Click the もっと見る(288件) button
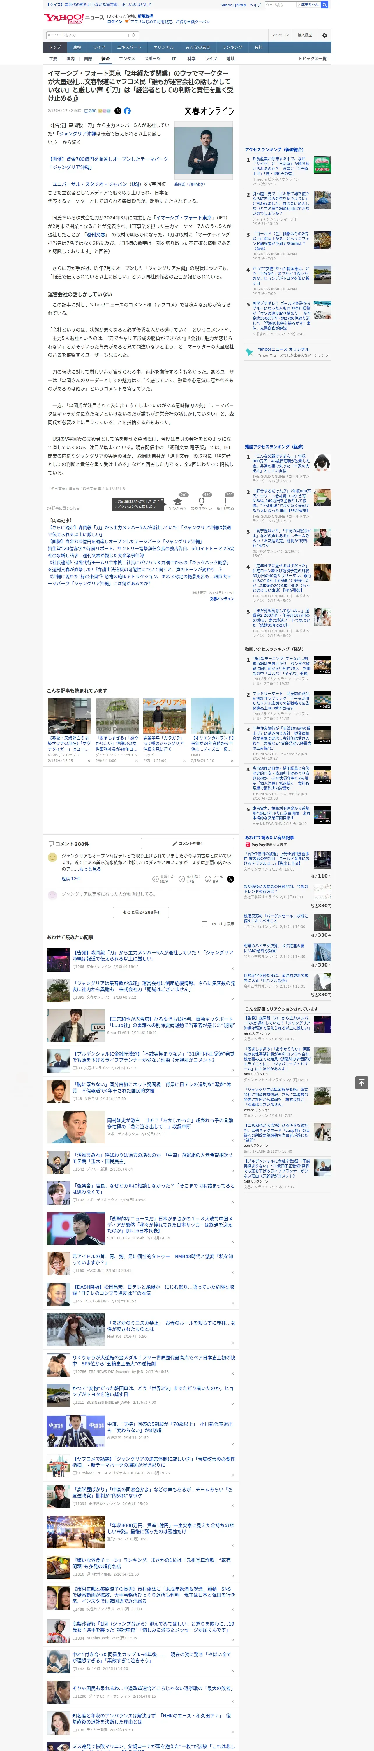Screen dimensions: 374x1751 (x=141, y=912)
